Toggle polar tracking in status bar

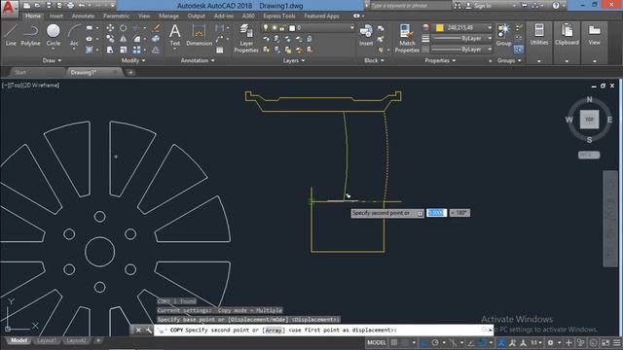click(x=435, y=342)
